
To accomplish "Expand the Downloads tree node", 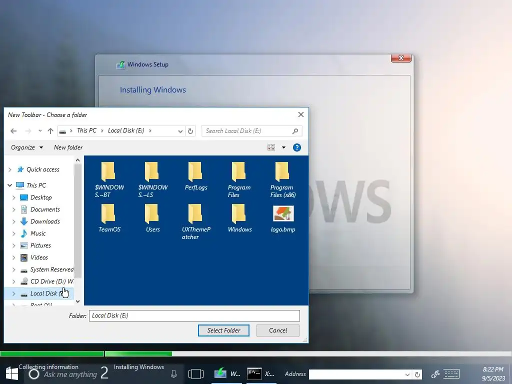I will 13,221.
